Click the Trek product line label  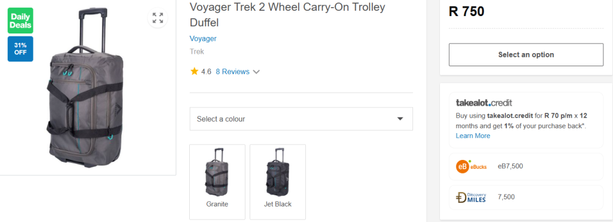(x=196, y=51)
